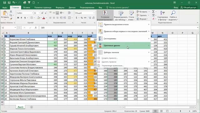Click the new document icon in quick access toolbar

point(34,3)
